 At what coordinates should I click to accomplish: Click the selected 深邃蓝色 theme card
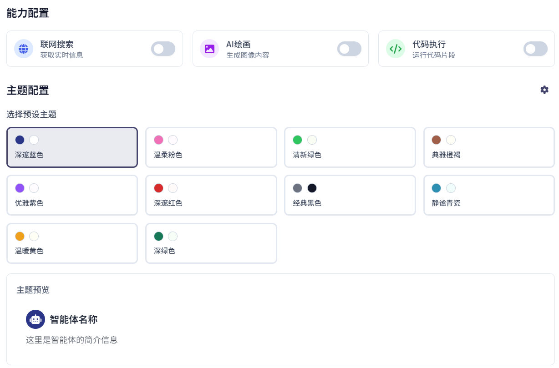72,147
